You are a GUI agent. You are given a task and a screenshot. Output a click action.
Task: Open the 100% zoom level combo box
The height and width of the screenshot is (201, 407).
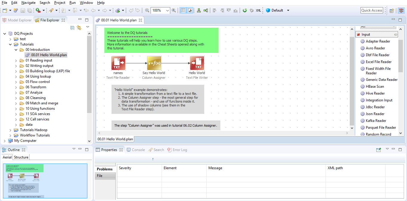[x=160, y=10]
